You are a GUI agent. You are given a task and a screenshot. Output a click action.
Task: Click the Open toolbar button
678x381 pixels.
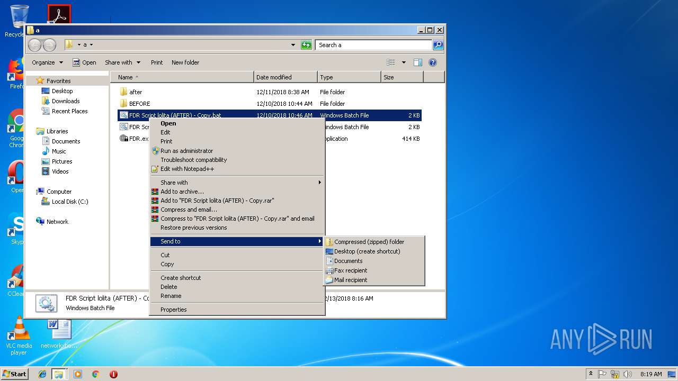tap(84, 62)
